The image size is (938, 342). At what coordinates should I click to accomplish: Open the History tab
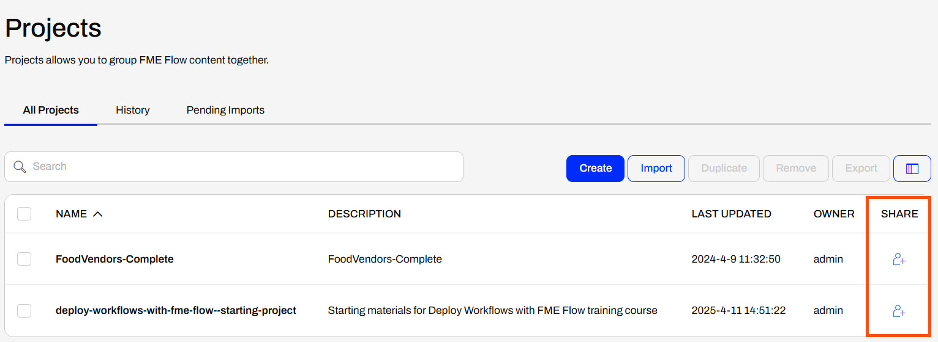click(x=133, y=110)
